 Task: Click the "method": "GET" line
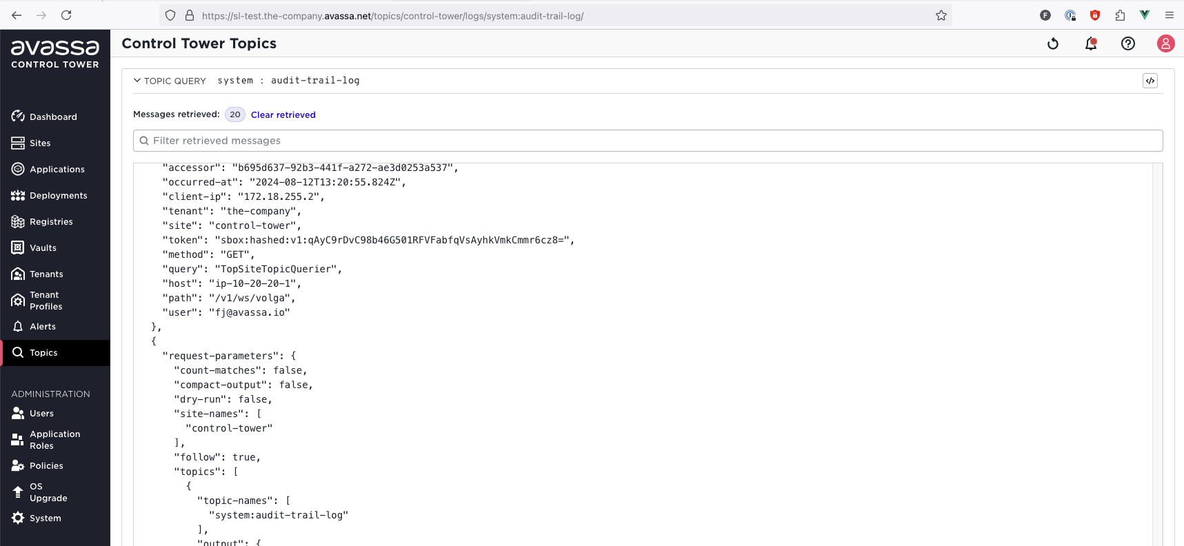[x=209, y=254]
